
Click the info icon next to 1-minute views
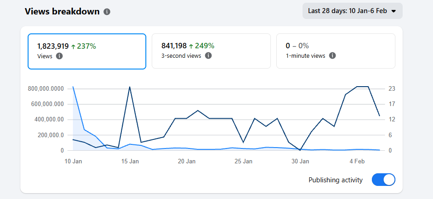point(332,56)
